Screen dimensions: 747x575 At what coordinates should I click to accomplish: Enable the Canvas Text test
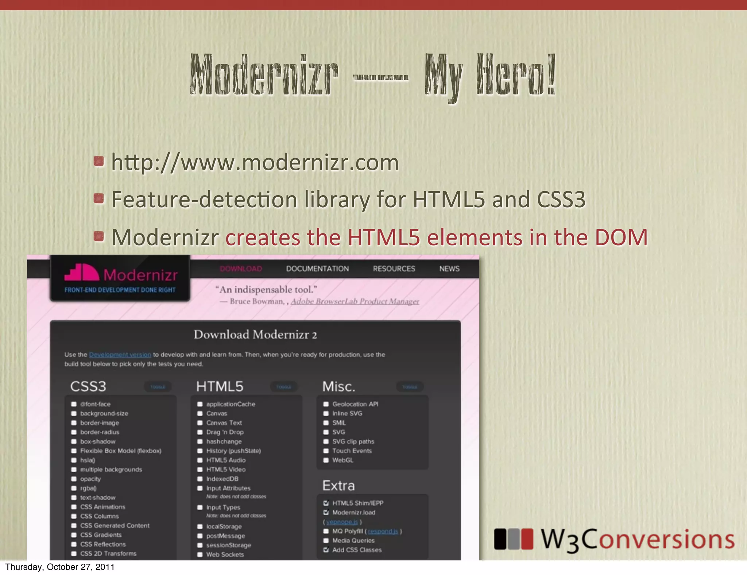[200, 423]
